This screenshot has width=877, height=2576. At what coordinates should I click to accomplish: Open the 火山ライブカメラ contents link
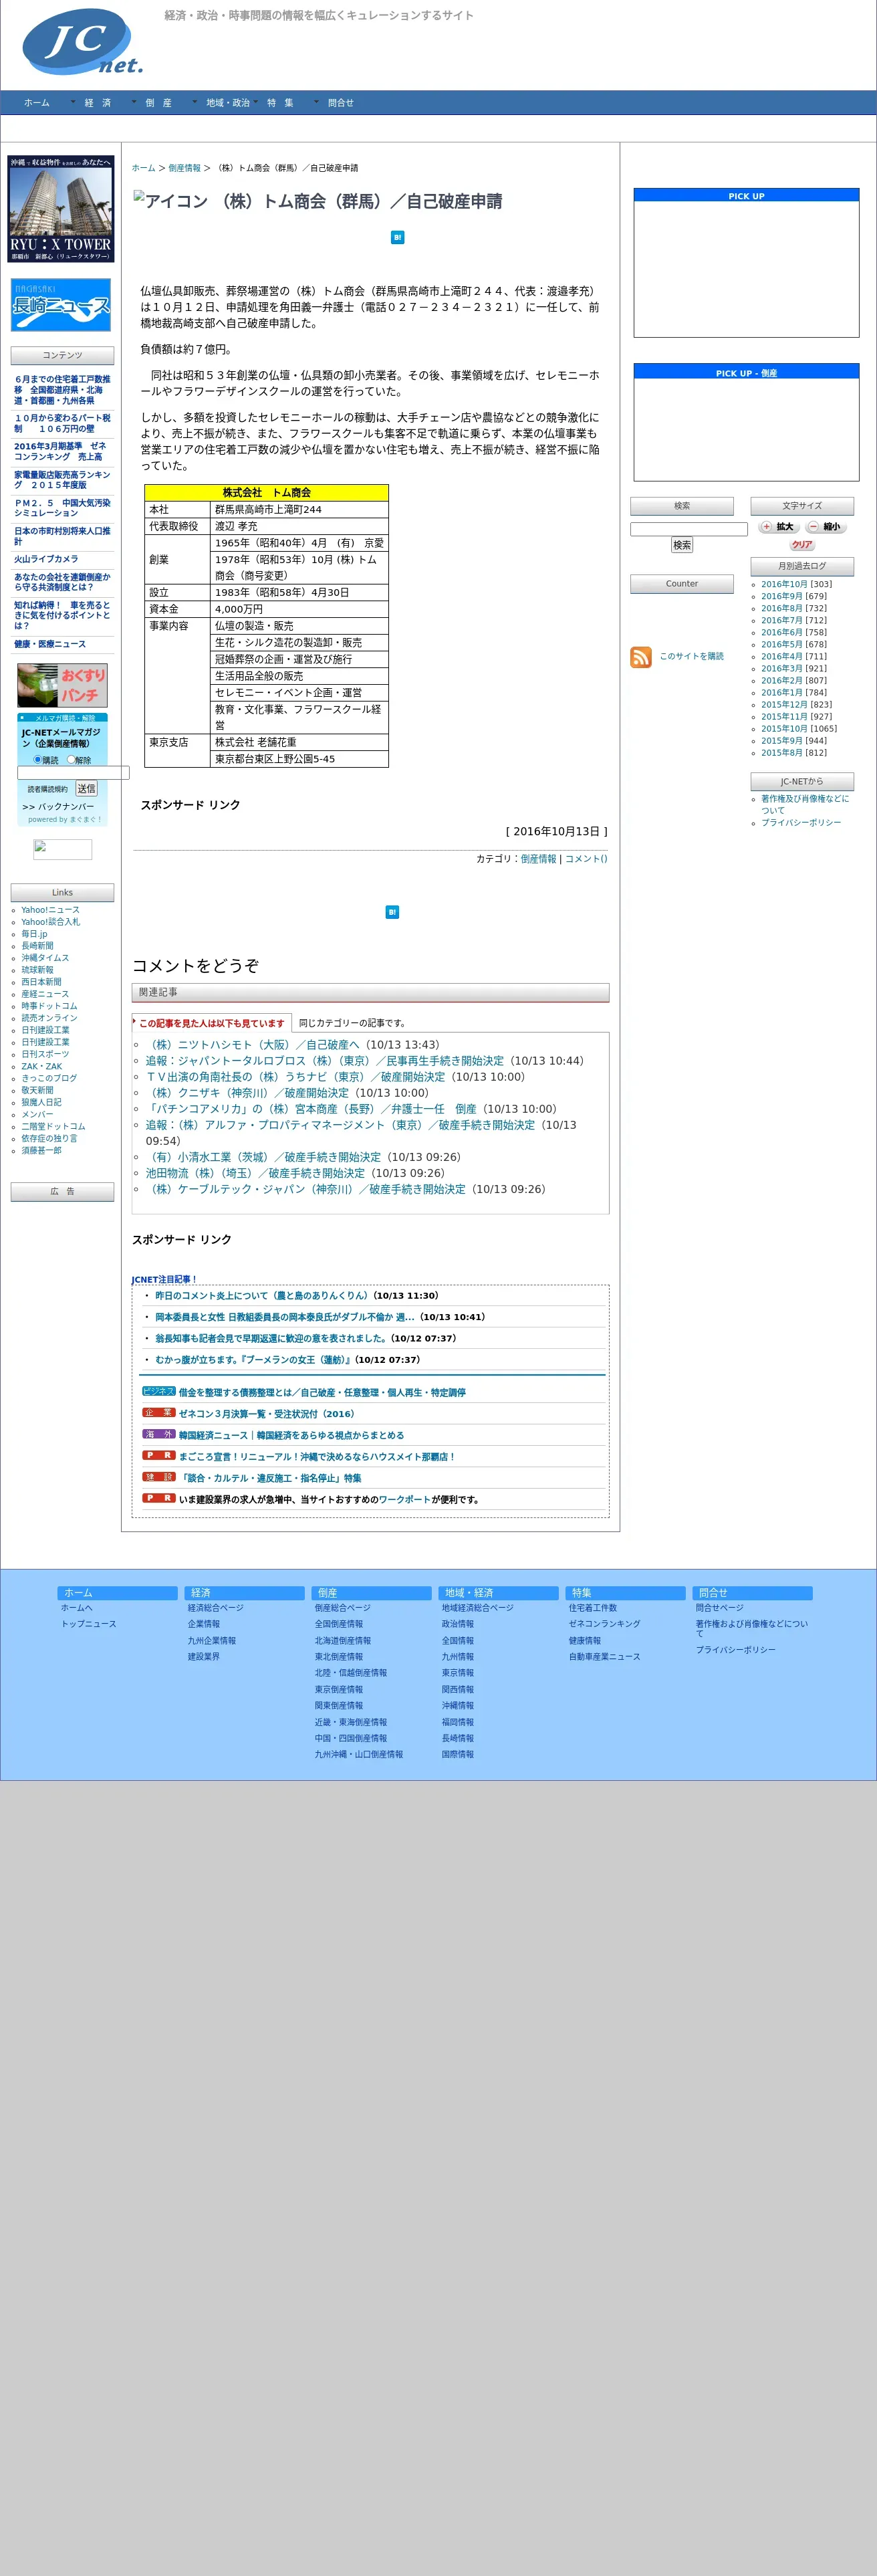click(46, 559)
